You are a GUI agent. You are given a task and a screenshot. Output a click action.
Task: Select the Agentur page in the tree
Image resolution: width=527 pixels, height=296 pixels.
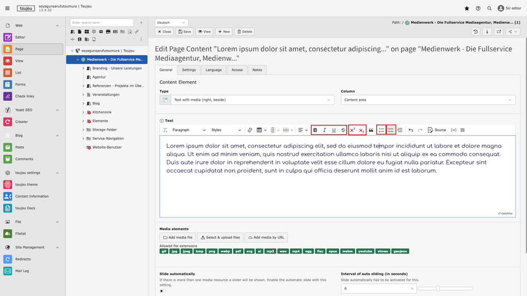click(x=99, y=77)
